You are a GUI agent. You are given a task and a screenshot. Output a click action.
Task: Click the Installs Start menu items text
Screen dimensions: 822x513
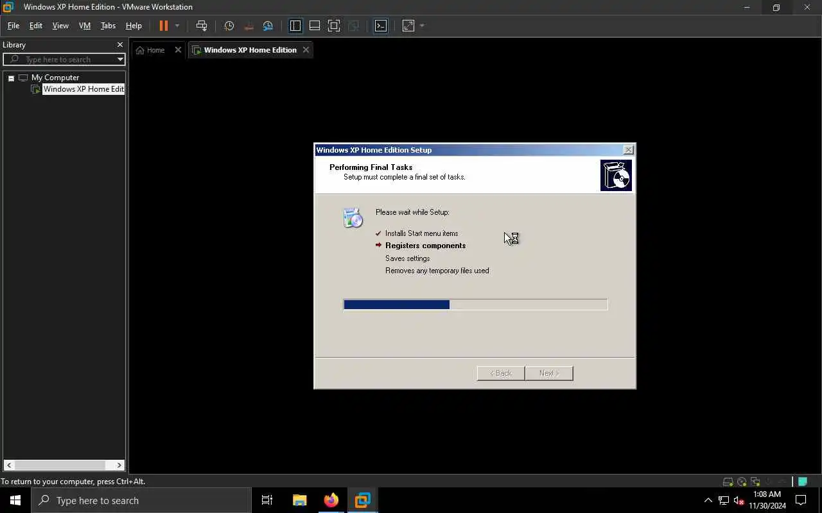422,233
